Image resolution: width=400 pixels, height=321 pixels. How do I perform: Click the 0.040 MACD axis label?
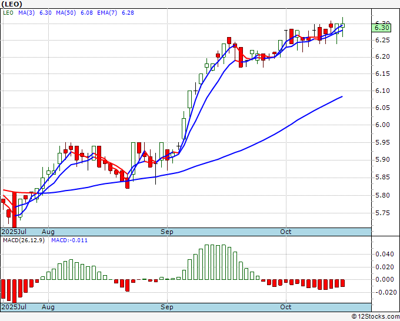(385, 254)
